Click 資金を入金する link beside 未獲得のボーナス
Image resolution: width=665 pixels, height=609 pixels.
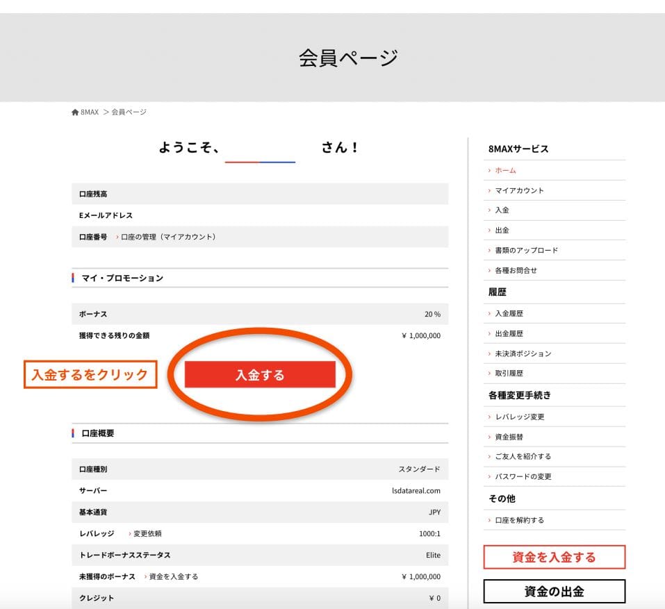[174, 576]
